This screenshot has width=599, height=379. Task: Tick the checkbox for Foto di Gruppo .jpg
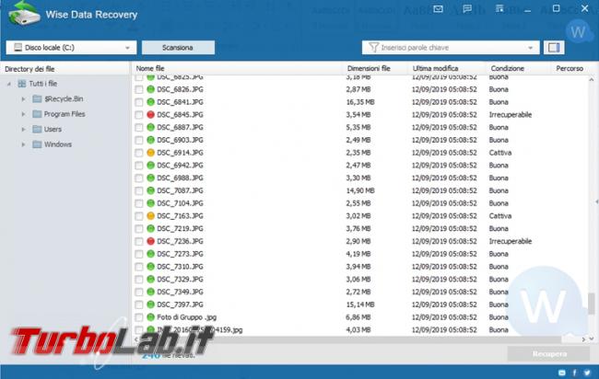coord(139,317)
